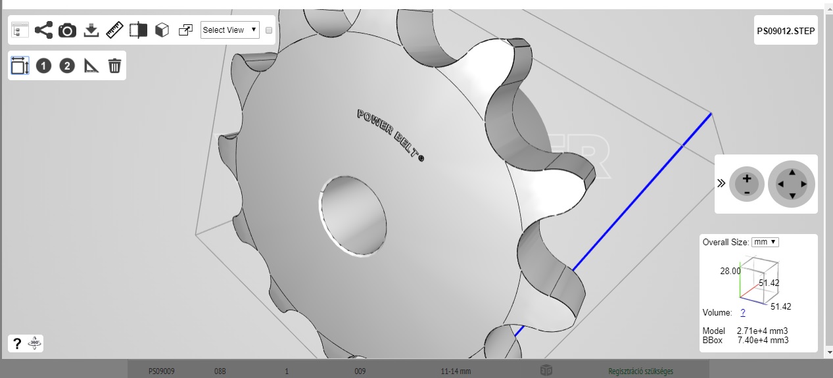Click the 3D cube icon in bottom row

click(546, 371)
